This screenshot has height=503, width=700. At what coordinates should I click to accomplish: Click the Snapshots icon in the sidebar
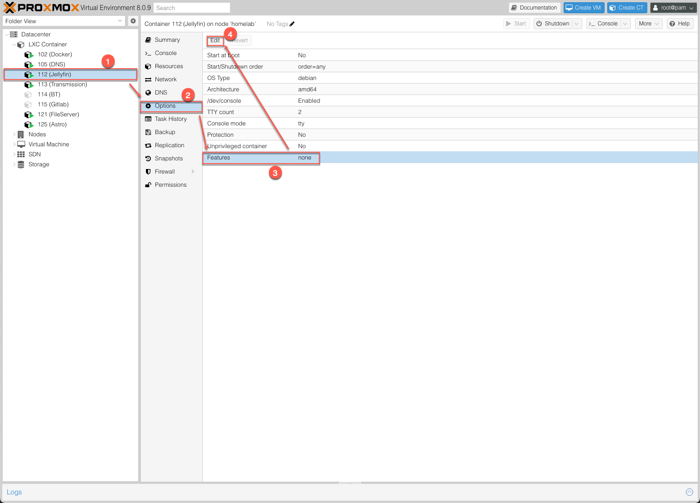tap(149, 158)
